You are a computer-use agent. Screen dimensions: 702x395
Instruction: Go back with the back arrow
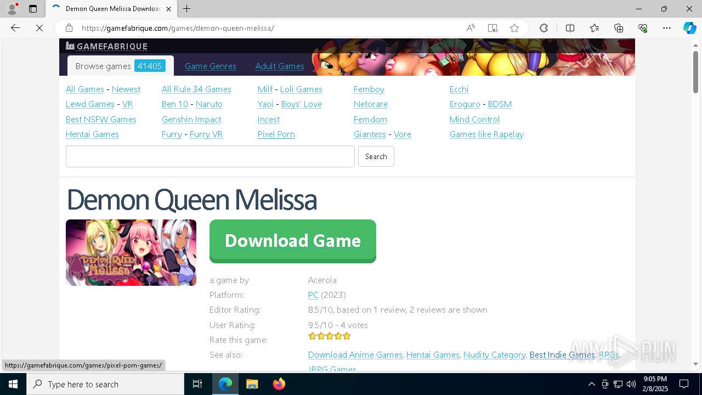15,28
